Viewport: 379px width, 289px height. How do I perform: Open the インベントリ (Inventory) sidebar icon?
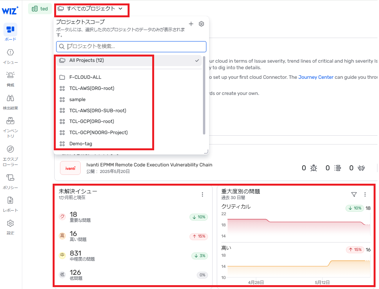10,121
